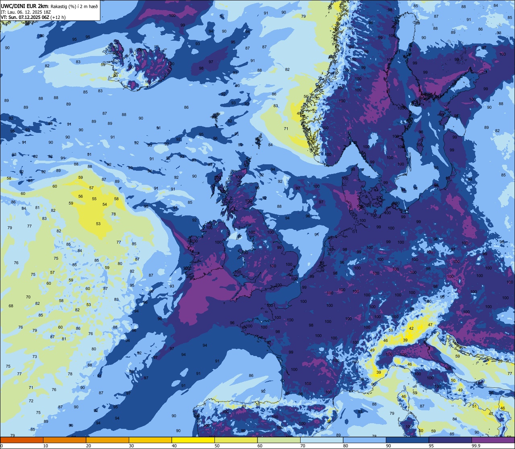This screenshot has height=449, width=515.
Task: Click the '72' value near the bottom-left edge
Action: 31,401
